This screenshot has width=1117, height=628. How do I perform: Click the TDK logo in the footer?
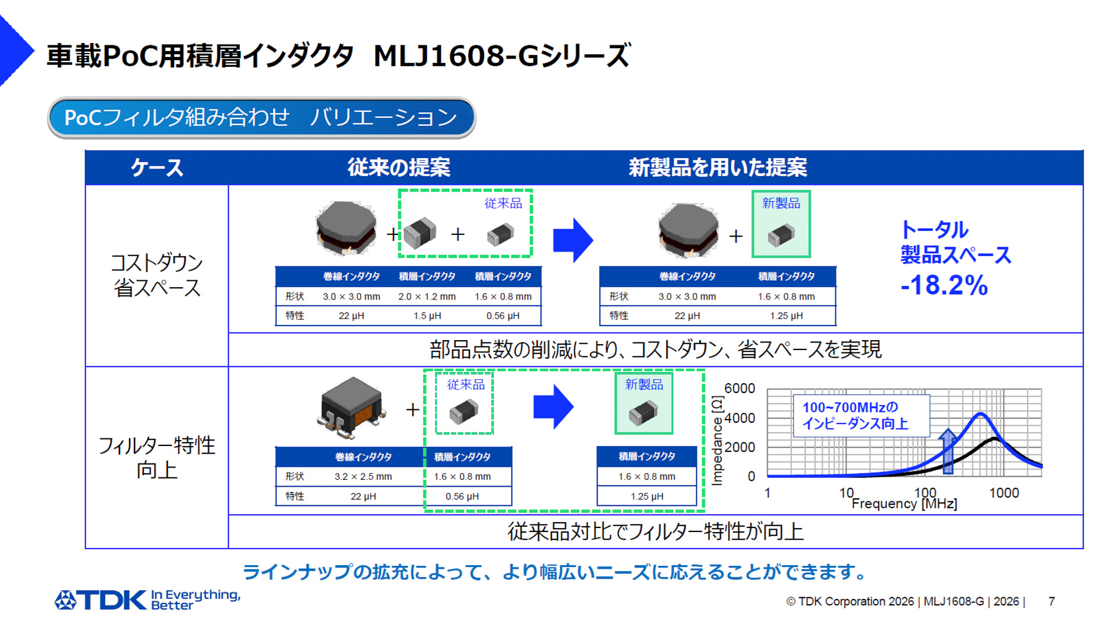point(100,600)
